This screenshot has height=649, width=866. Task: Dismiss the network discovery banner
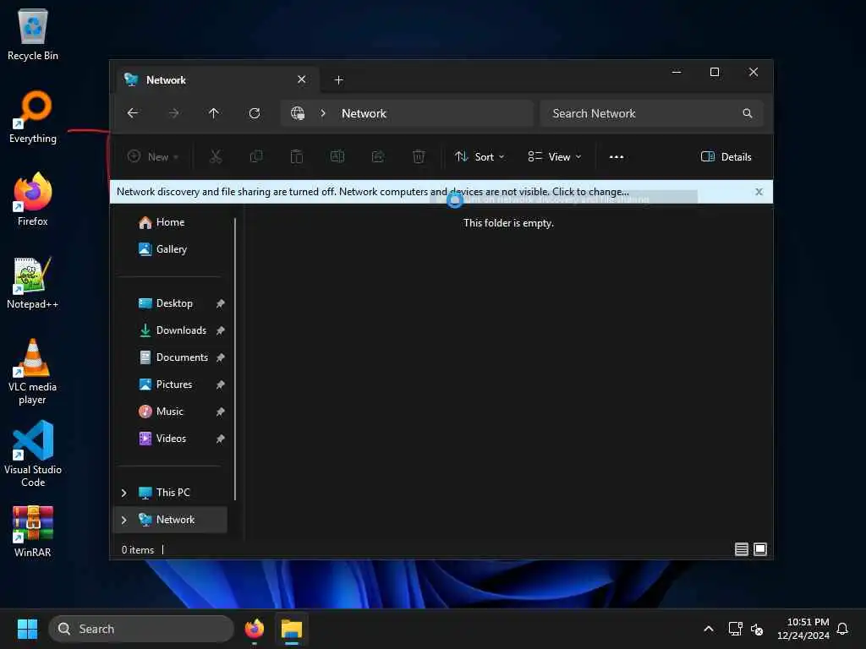(759, 192)
